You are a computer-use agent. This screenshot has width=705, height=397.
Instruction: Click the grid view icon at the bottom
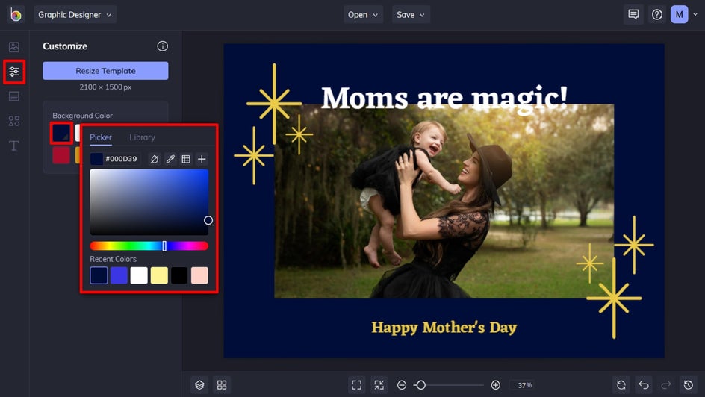click(x=222, y=385)
